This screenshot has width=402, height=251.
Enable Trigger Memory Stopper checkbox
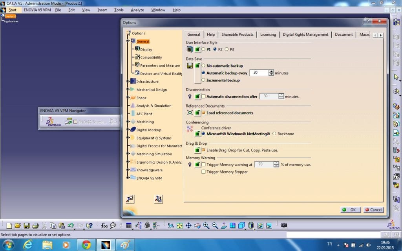tap(203, 172)
